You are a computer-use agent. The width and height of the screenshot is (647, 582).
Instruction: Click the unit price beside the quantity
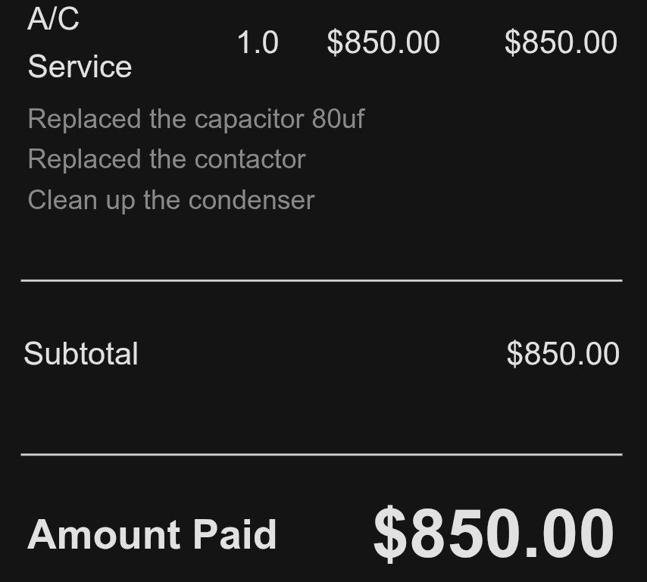pos(383,42)
